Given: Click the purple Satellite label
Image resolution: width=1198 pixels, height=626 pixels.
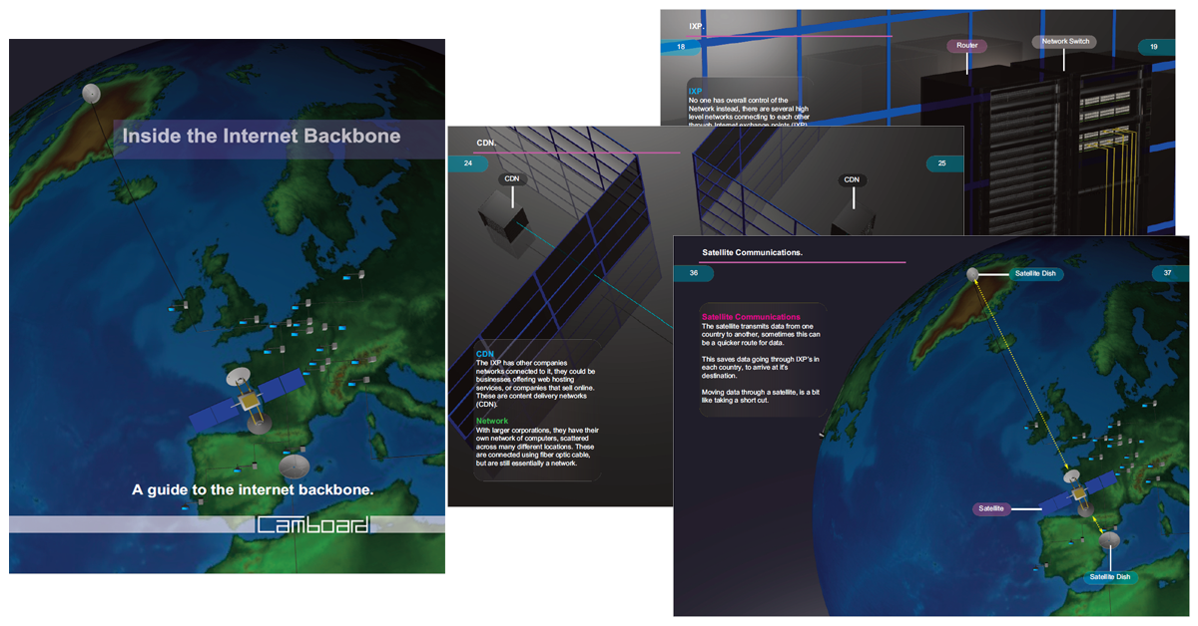Looking at the screenshot, I should coord(991,508).
